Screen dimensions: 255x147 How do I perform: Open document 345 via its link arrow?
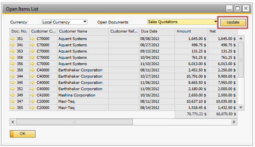12,83
